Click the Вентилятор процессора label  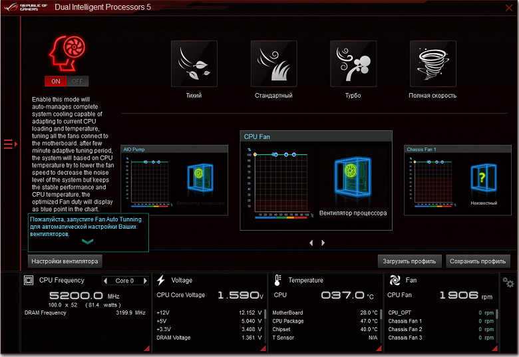(353, 213)
